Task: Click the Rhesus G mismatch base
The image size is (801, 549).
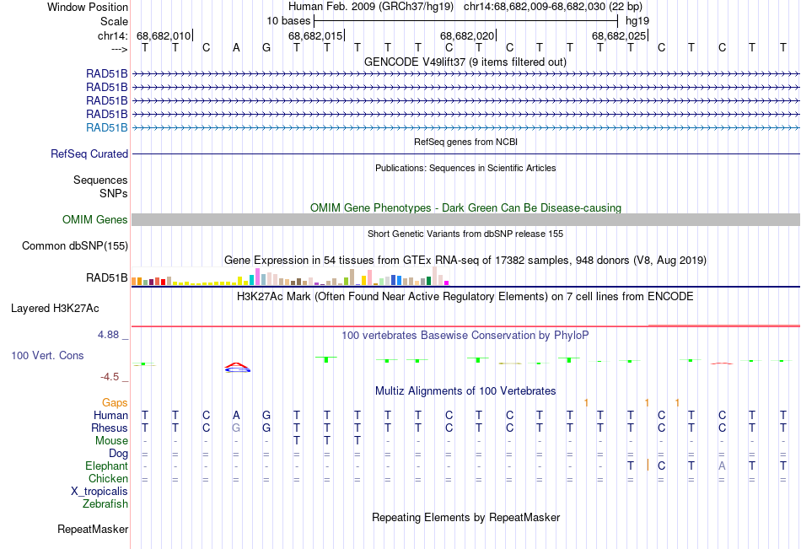Action: [x=236, y=428]
